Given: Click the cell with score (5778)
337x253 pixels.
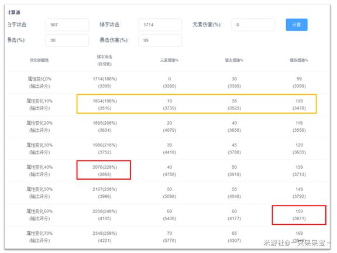Looking at the screenshot, I should click(170, 237).
